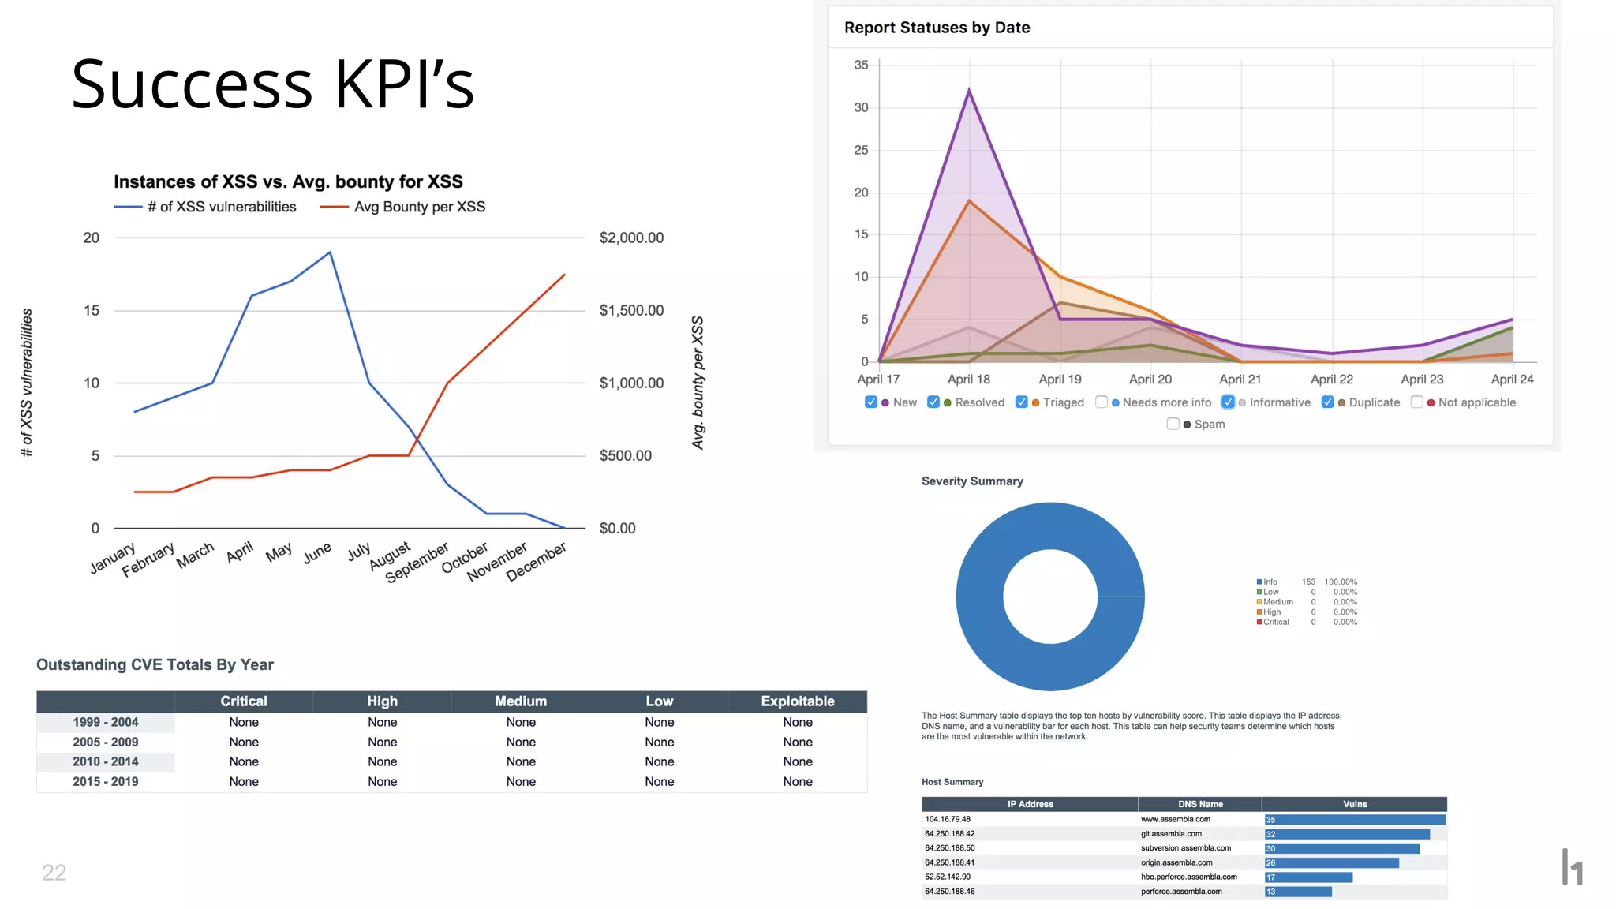This screenshot has width=1616, height=909.
Task: Click the origin.assembla.com DNS name
Action: (x=1176, y=863)
